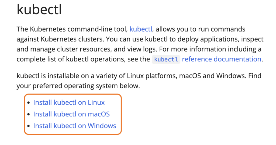
Task: Click the bullet beside the macOS install link
Action: click(29, 114)
